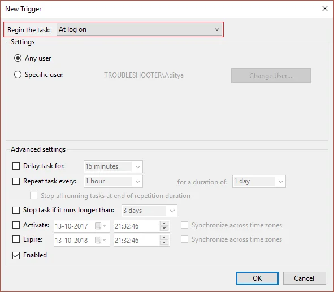Viewport: 334px width, 292px height.
Task: Increase Expire time with up spinner arrow
Action: coord(164,238)
